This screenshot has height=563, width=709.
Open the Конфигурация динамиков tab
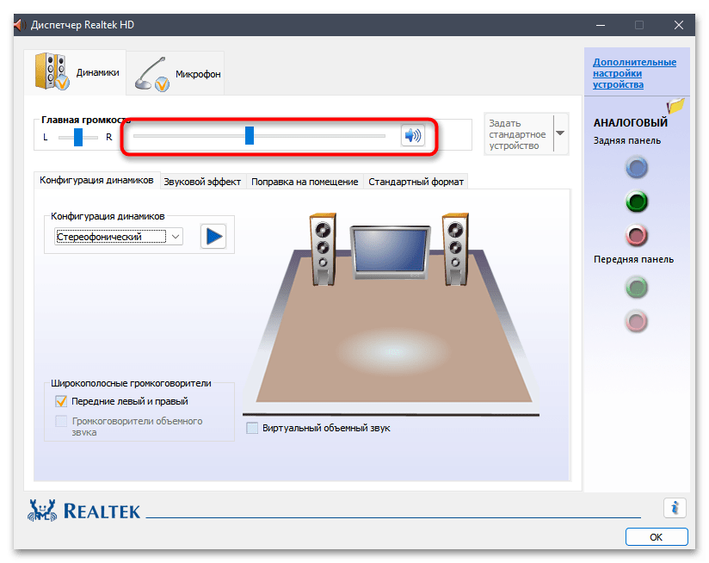pos(96,180)
